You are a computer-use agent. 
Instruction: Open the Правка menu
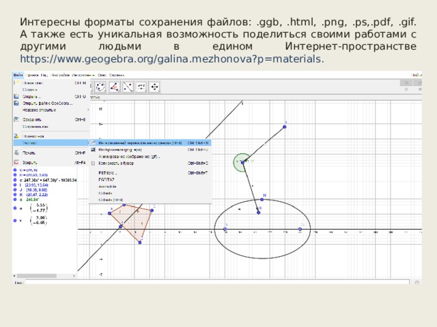click(32, 75)
